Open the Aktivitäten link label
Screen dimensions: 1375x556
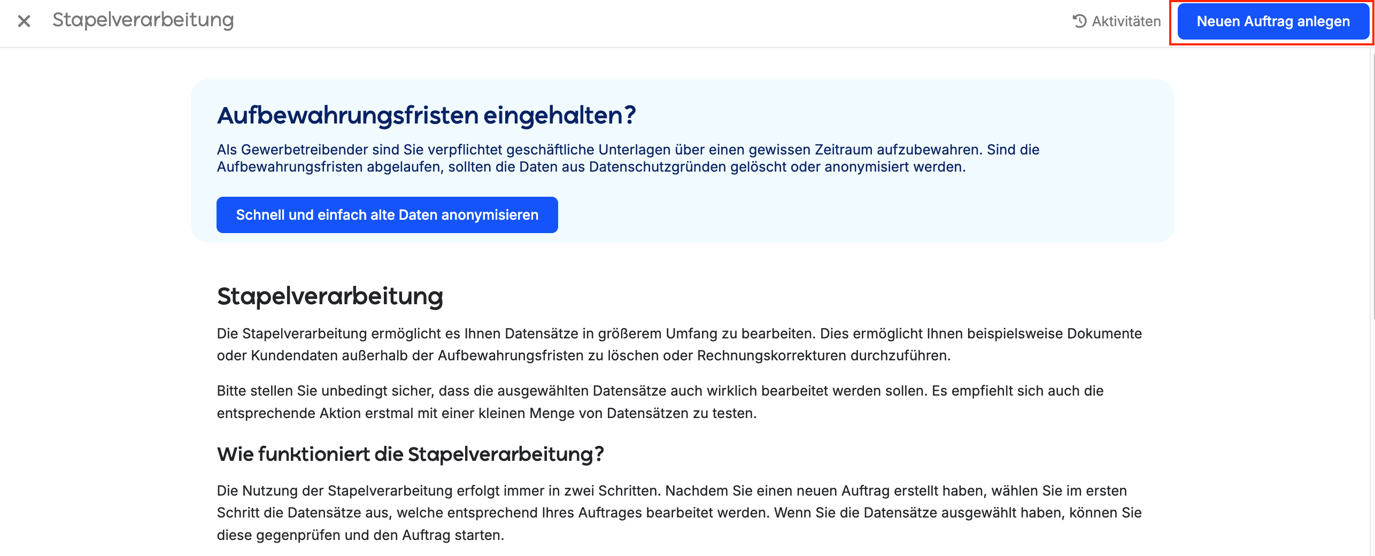pyautogui.click(x=1126, y=21)
